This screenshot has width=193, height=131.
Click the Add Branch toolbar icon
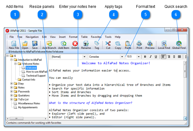point(49,43)
